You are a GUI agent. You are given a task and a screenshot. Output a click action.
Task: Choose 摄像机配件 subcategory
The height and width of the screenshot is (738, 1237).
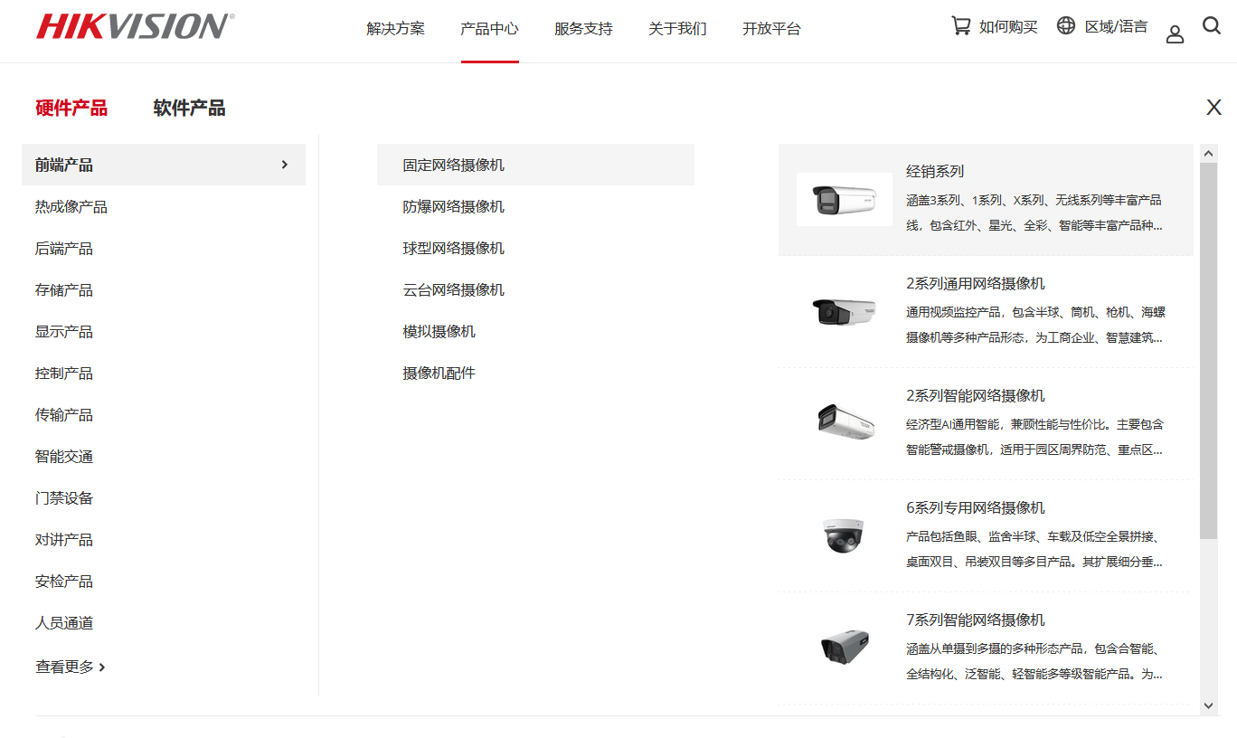tap(439, 374)
